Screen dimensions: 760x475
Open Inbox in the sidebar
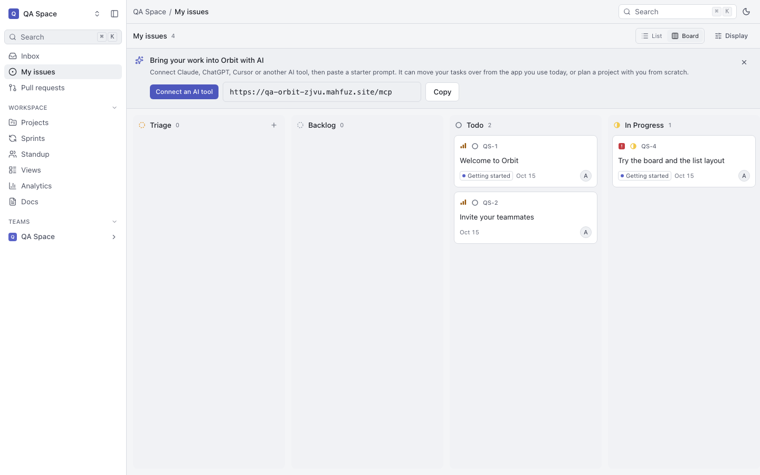tap(63, 56)
